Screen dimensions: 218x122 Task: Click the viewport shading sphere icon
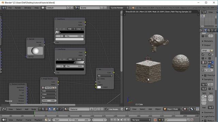(x=185, y=109)
